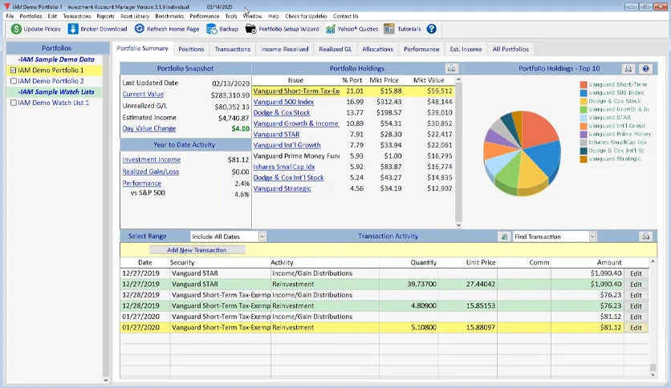Switch to the Positions tab

click(191, 49)
